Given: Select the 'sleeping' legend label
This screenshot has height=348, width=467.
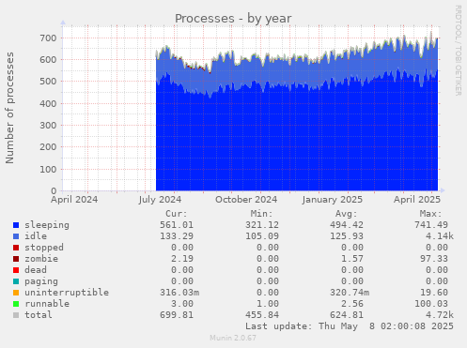Looking at the screenshot, I should [47, 225].
